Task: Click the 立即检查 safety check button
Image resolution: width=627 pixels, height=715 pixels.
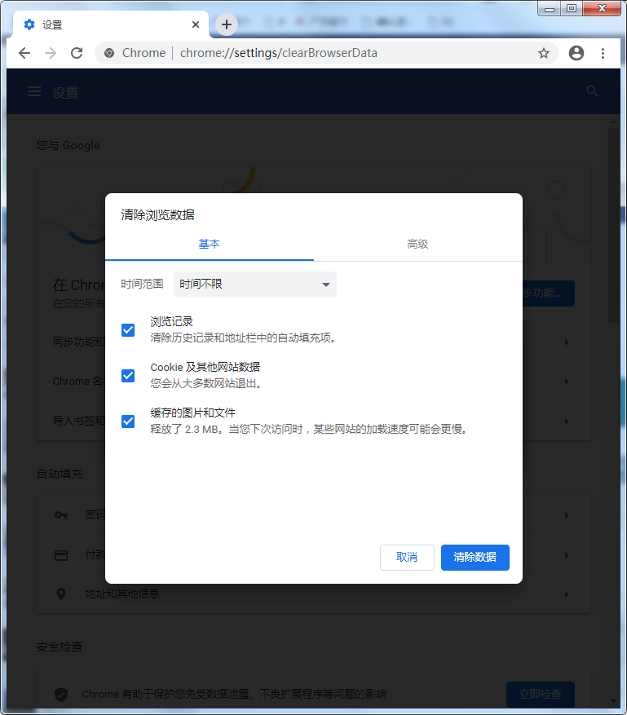Action: pos(540,695)
